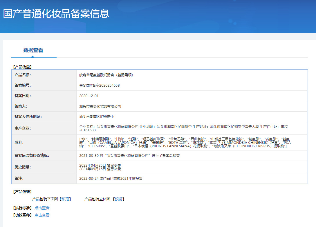Open 预览 link for 产品包装立体图
The height and width of the screenshot is (227, 316).
pos(118,199)
